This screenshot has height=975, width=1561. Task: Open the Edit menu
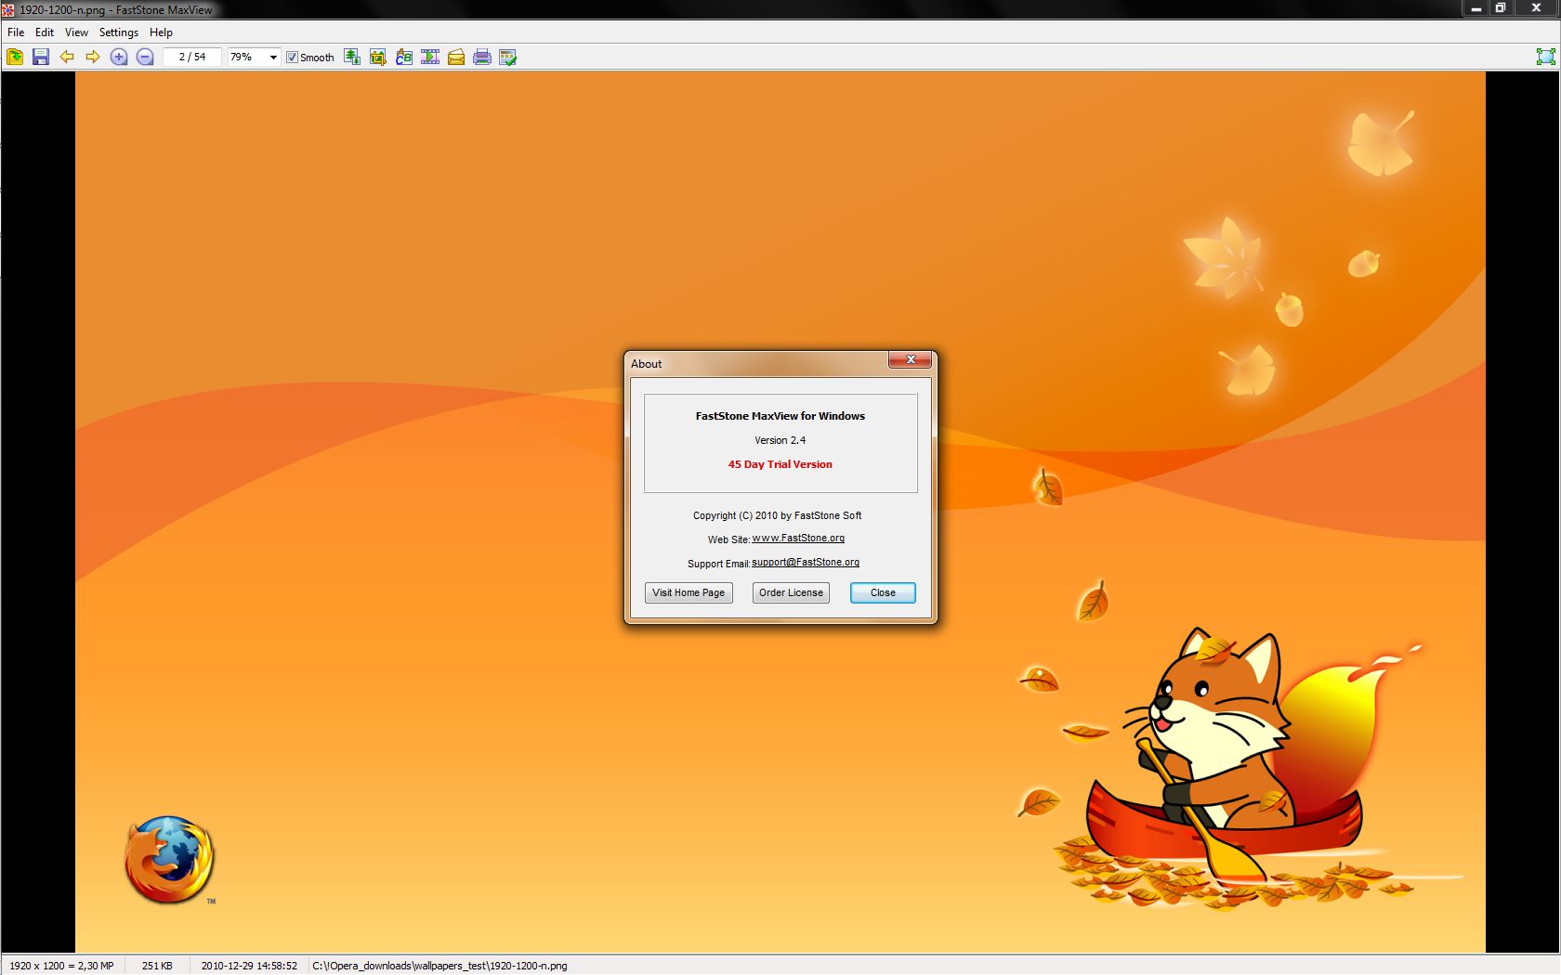point(45,32)
